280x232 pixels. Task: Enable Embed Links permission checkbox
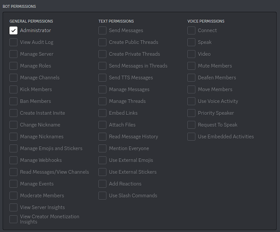(102, 113)
